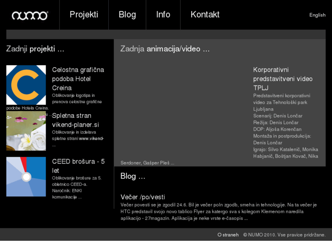Open the CEED brošura thumbnail
Image resolution: width=332 pixels, height=249 pixels.
26,177
